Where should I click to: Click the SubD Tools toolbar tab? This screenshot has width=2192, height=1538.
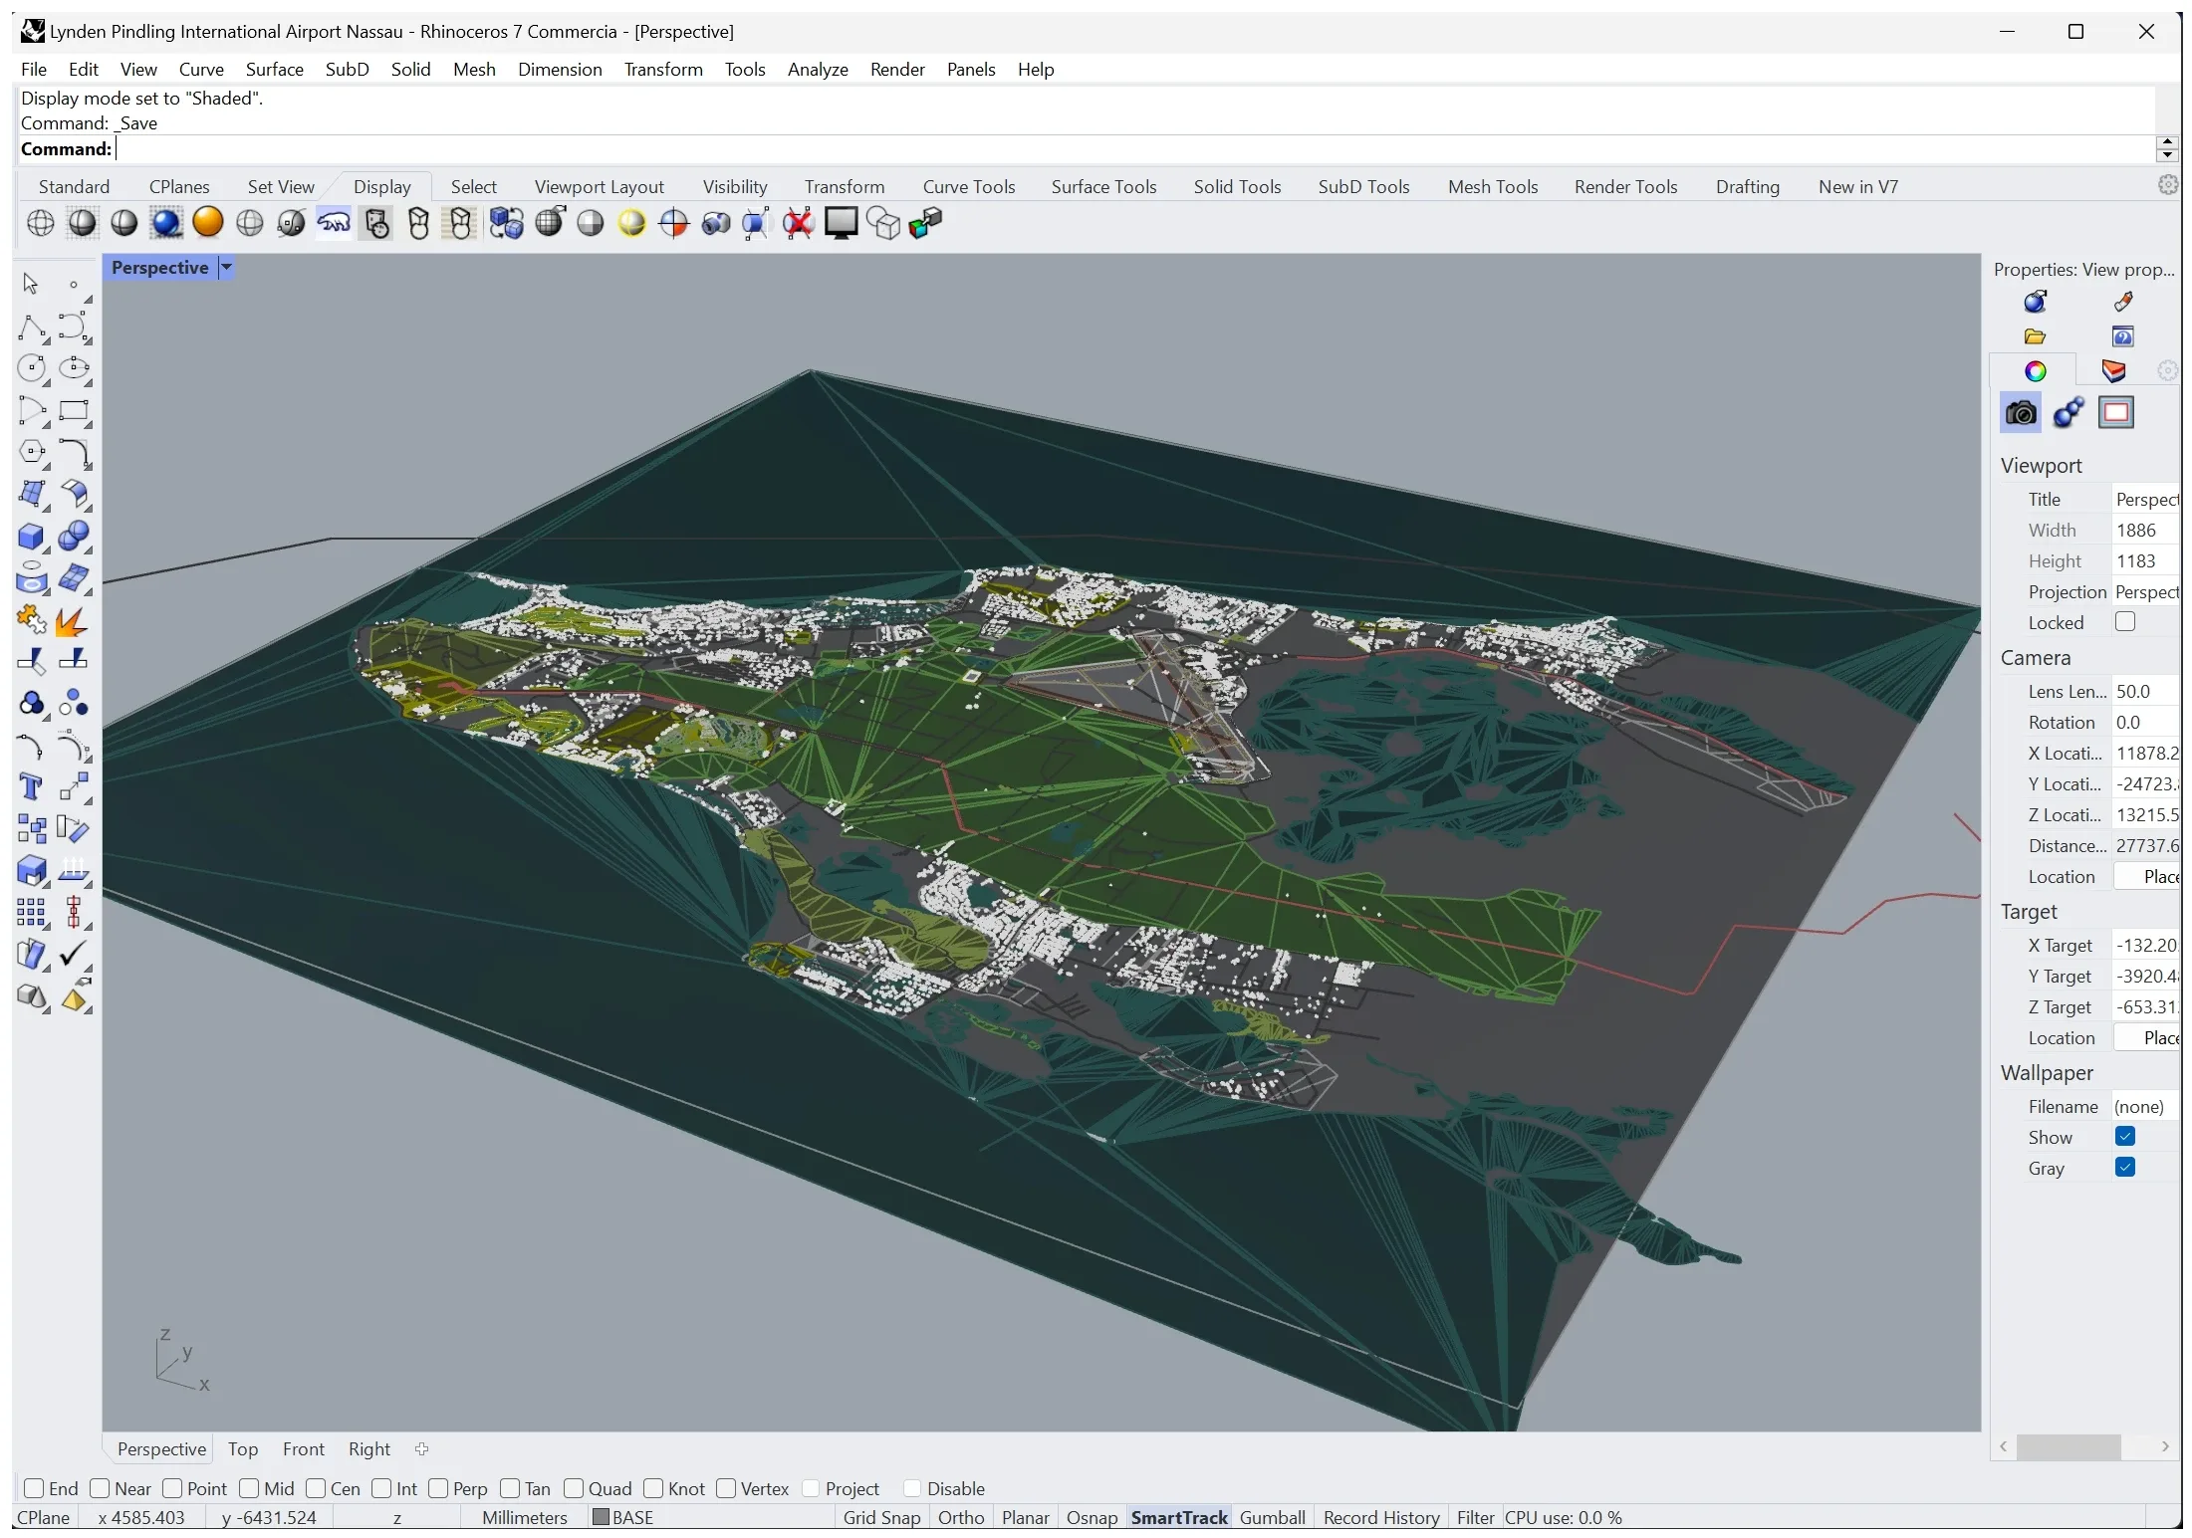pyautogui.click(x=1364, y=185)
